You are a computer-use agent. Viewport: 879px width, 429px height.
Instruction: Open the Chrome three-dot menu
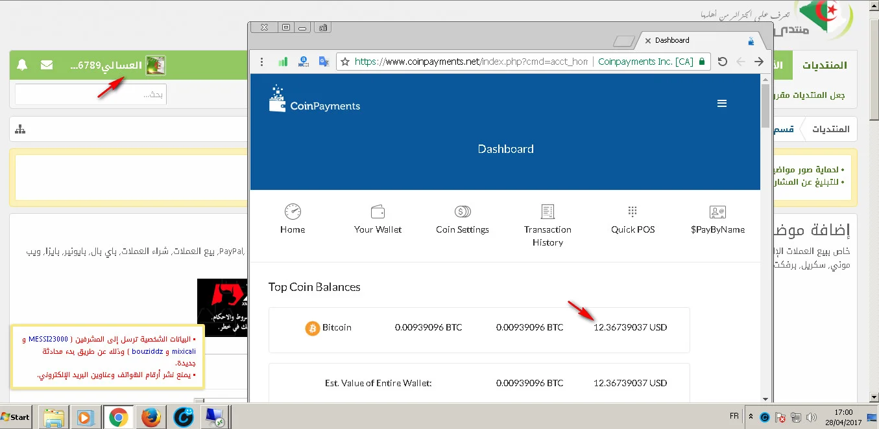coord(261,62)
